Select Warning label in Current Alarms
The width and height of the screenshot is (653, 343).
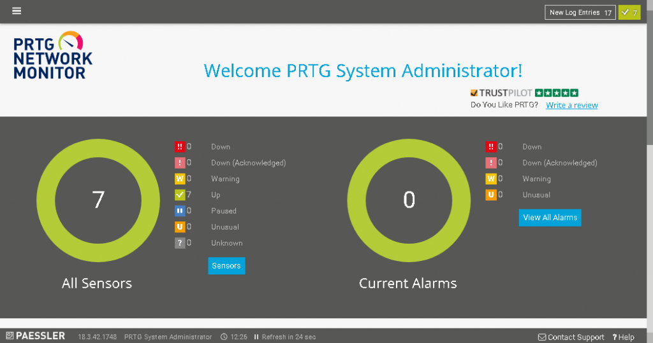coord(537,179)
